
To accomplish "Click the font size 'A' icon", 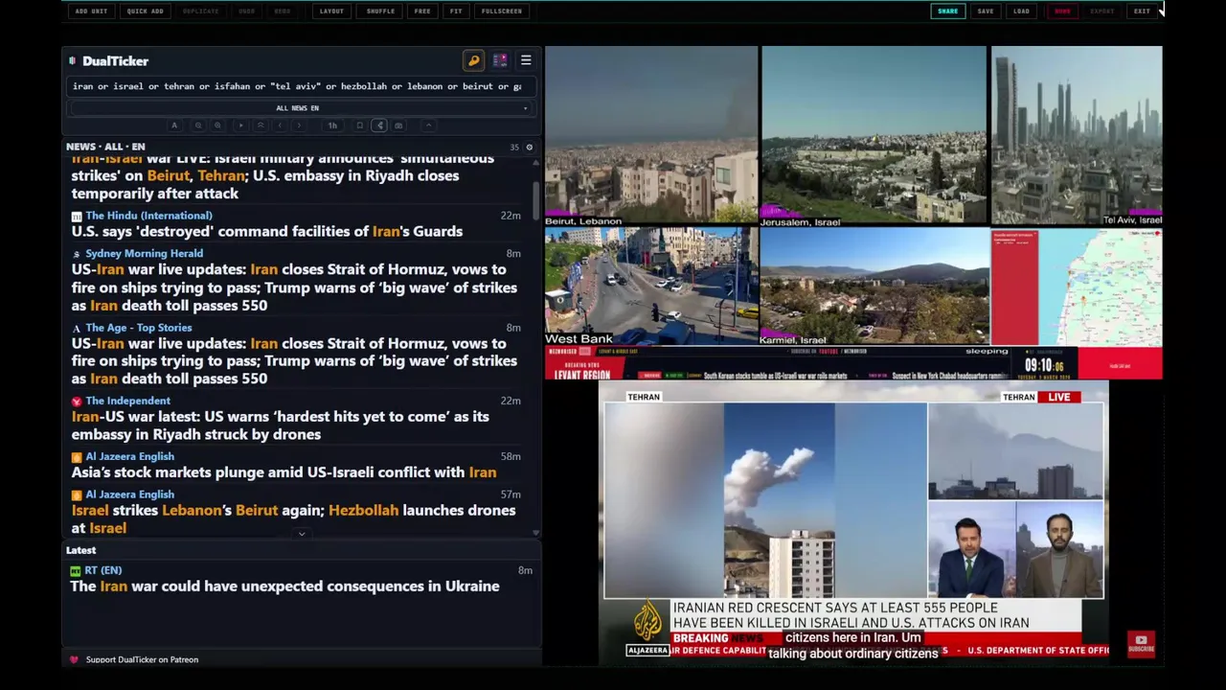I will [174, 126].
